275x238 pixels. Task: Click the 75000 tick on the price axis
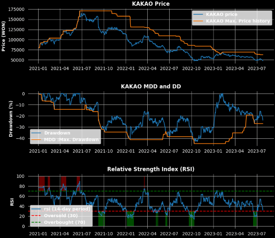[x=18, y=50]
